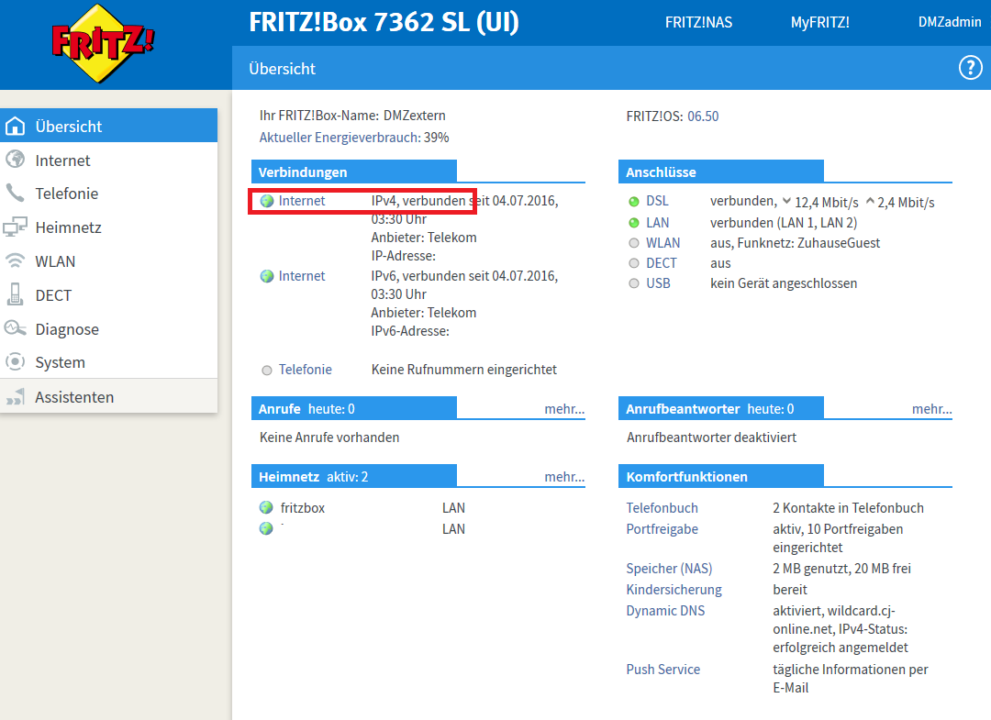
Task: Click the grey WLAN status indicator
Action: tap(634, 242)
